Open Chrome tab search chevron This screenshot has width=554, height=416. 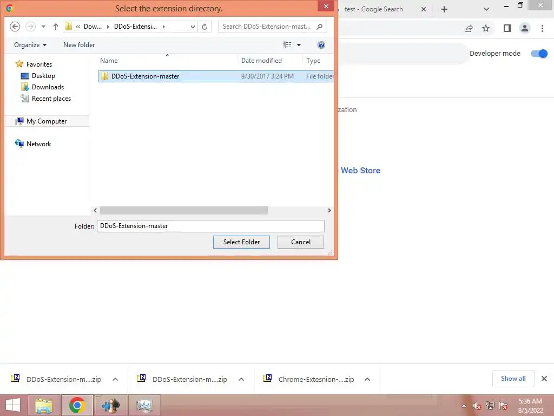click(x=486, y=10)
